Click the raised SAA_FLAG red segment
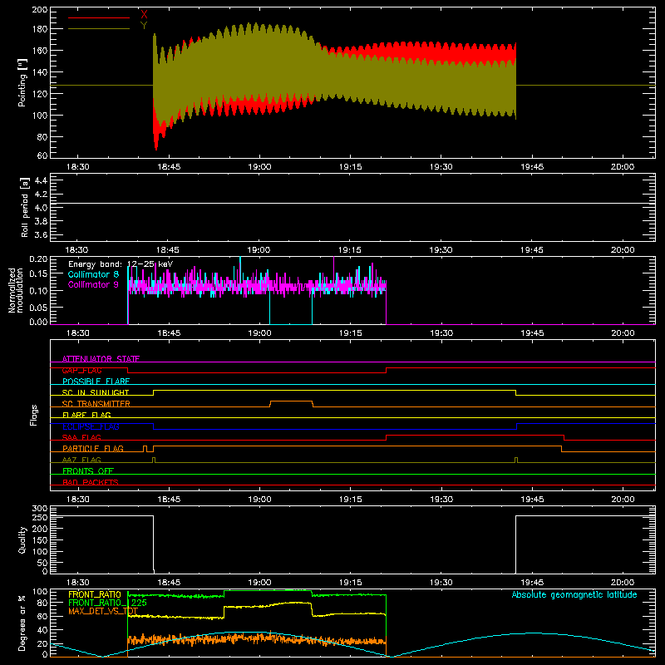The image size is (665, 665). coord(475,435)
